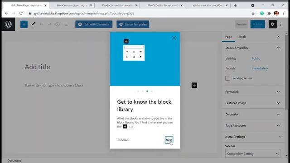Switch to the ayisha-new.site.shopilder browser tab
The height and width of the screenshot is (163, 290).
tap(207, 5)
